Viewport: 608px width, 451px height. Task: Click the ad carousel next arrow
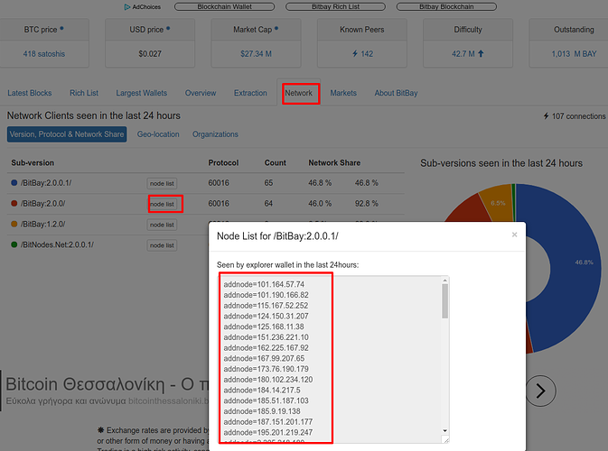(540, 391)
